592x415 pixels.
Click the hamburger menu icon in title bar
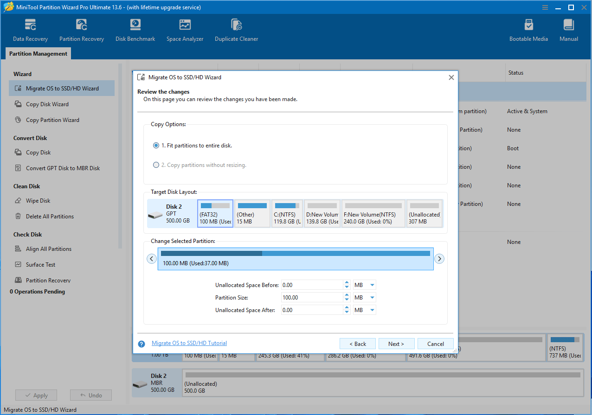coord(546,7)
